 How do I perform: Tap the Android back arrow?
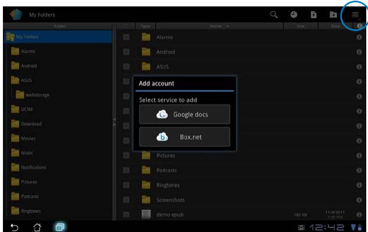click(15, 227)
